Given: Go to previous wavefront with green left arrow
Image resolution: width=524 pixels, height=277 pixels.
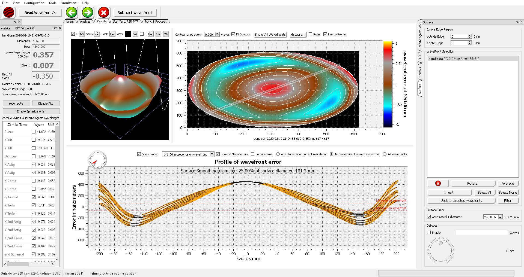Looking at the screenshot, I should [x=72, y=13].
